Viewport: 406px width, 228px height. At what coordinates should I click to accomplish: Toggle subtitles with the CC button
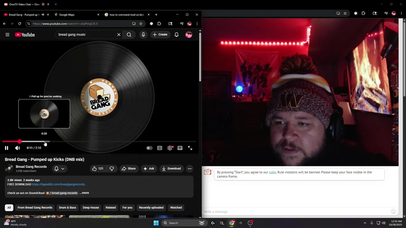pyautogui.click(x=160, y=148)
